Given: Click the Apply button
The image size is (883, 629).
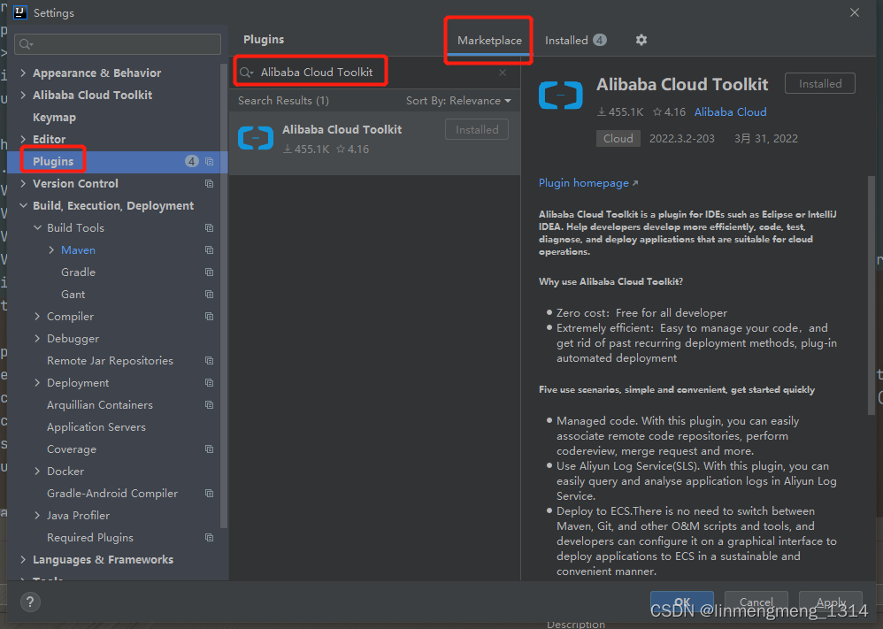Looking at the screenshot, I should pyautogui.click(x=831, y=602).
